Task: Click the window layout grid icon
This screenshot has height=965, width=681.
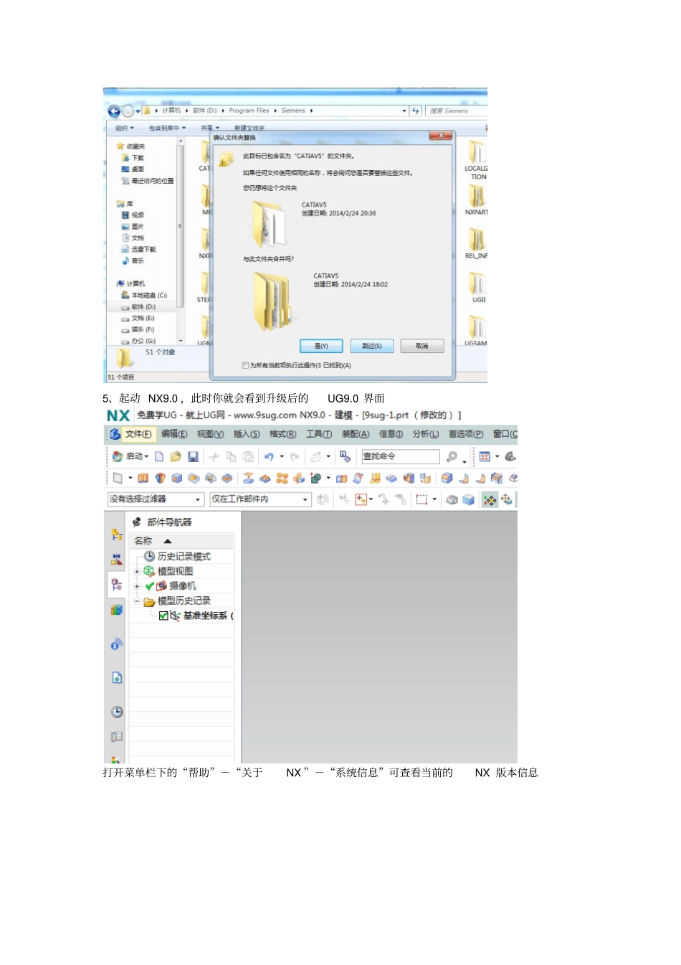Action: 485,456
